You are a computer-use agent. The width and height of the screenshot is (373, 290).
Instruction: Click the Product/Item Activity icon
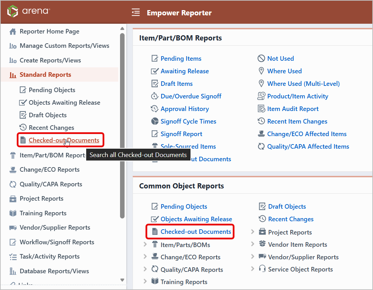(261, 96)
